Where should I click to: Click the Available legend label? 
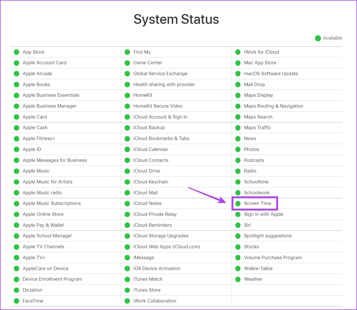coord(332,38)
